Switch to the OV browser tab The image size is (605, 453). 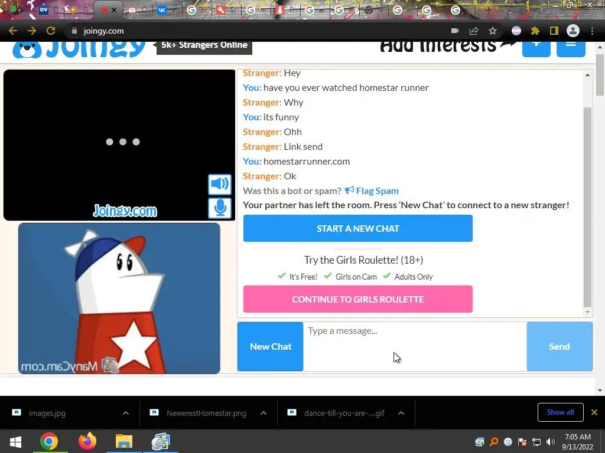(x=44, y=11)
